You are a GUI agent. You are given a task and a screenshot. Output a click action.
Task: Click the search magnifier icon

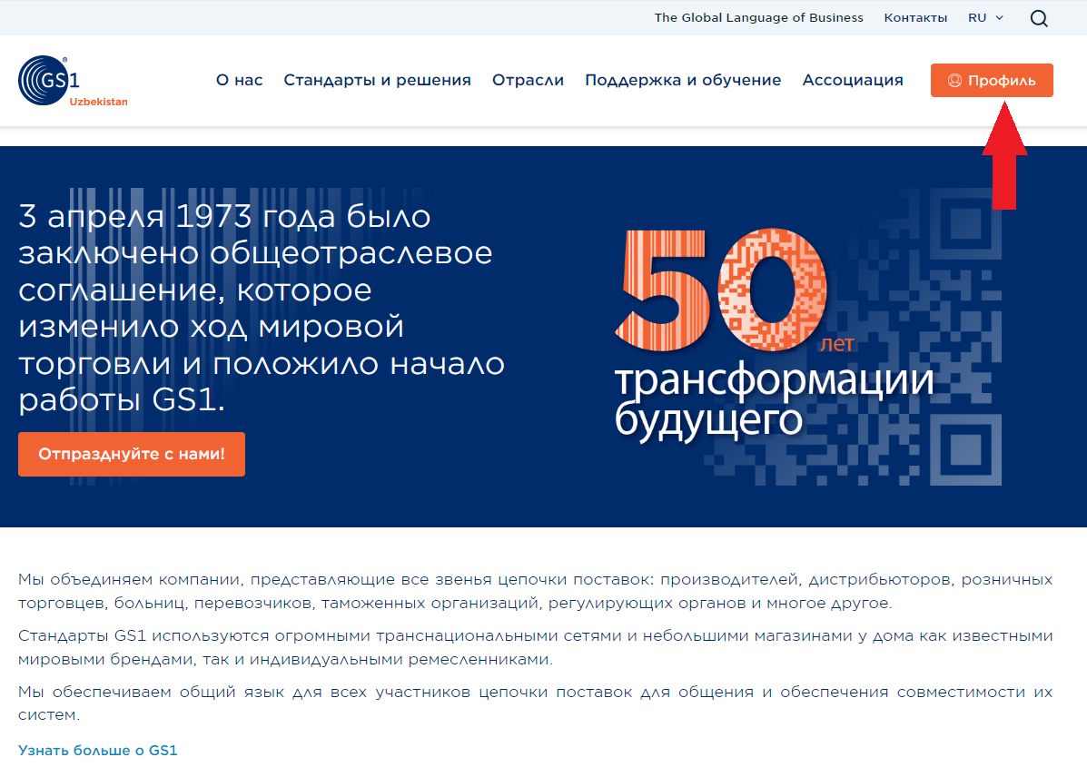1039,18
